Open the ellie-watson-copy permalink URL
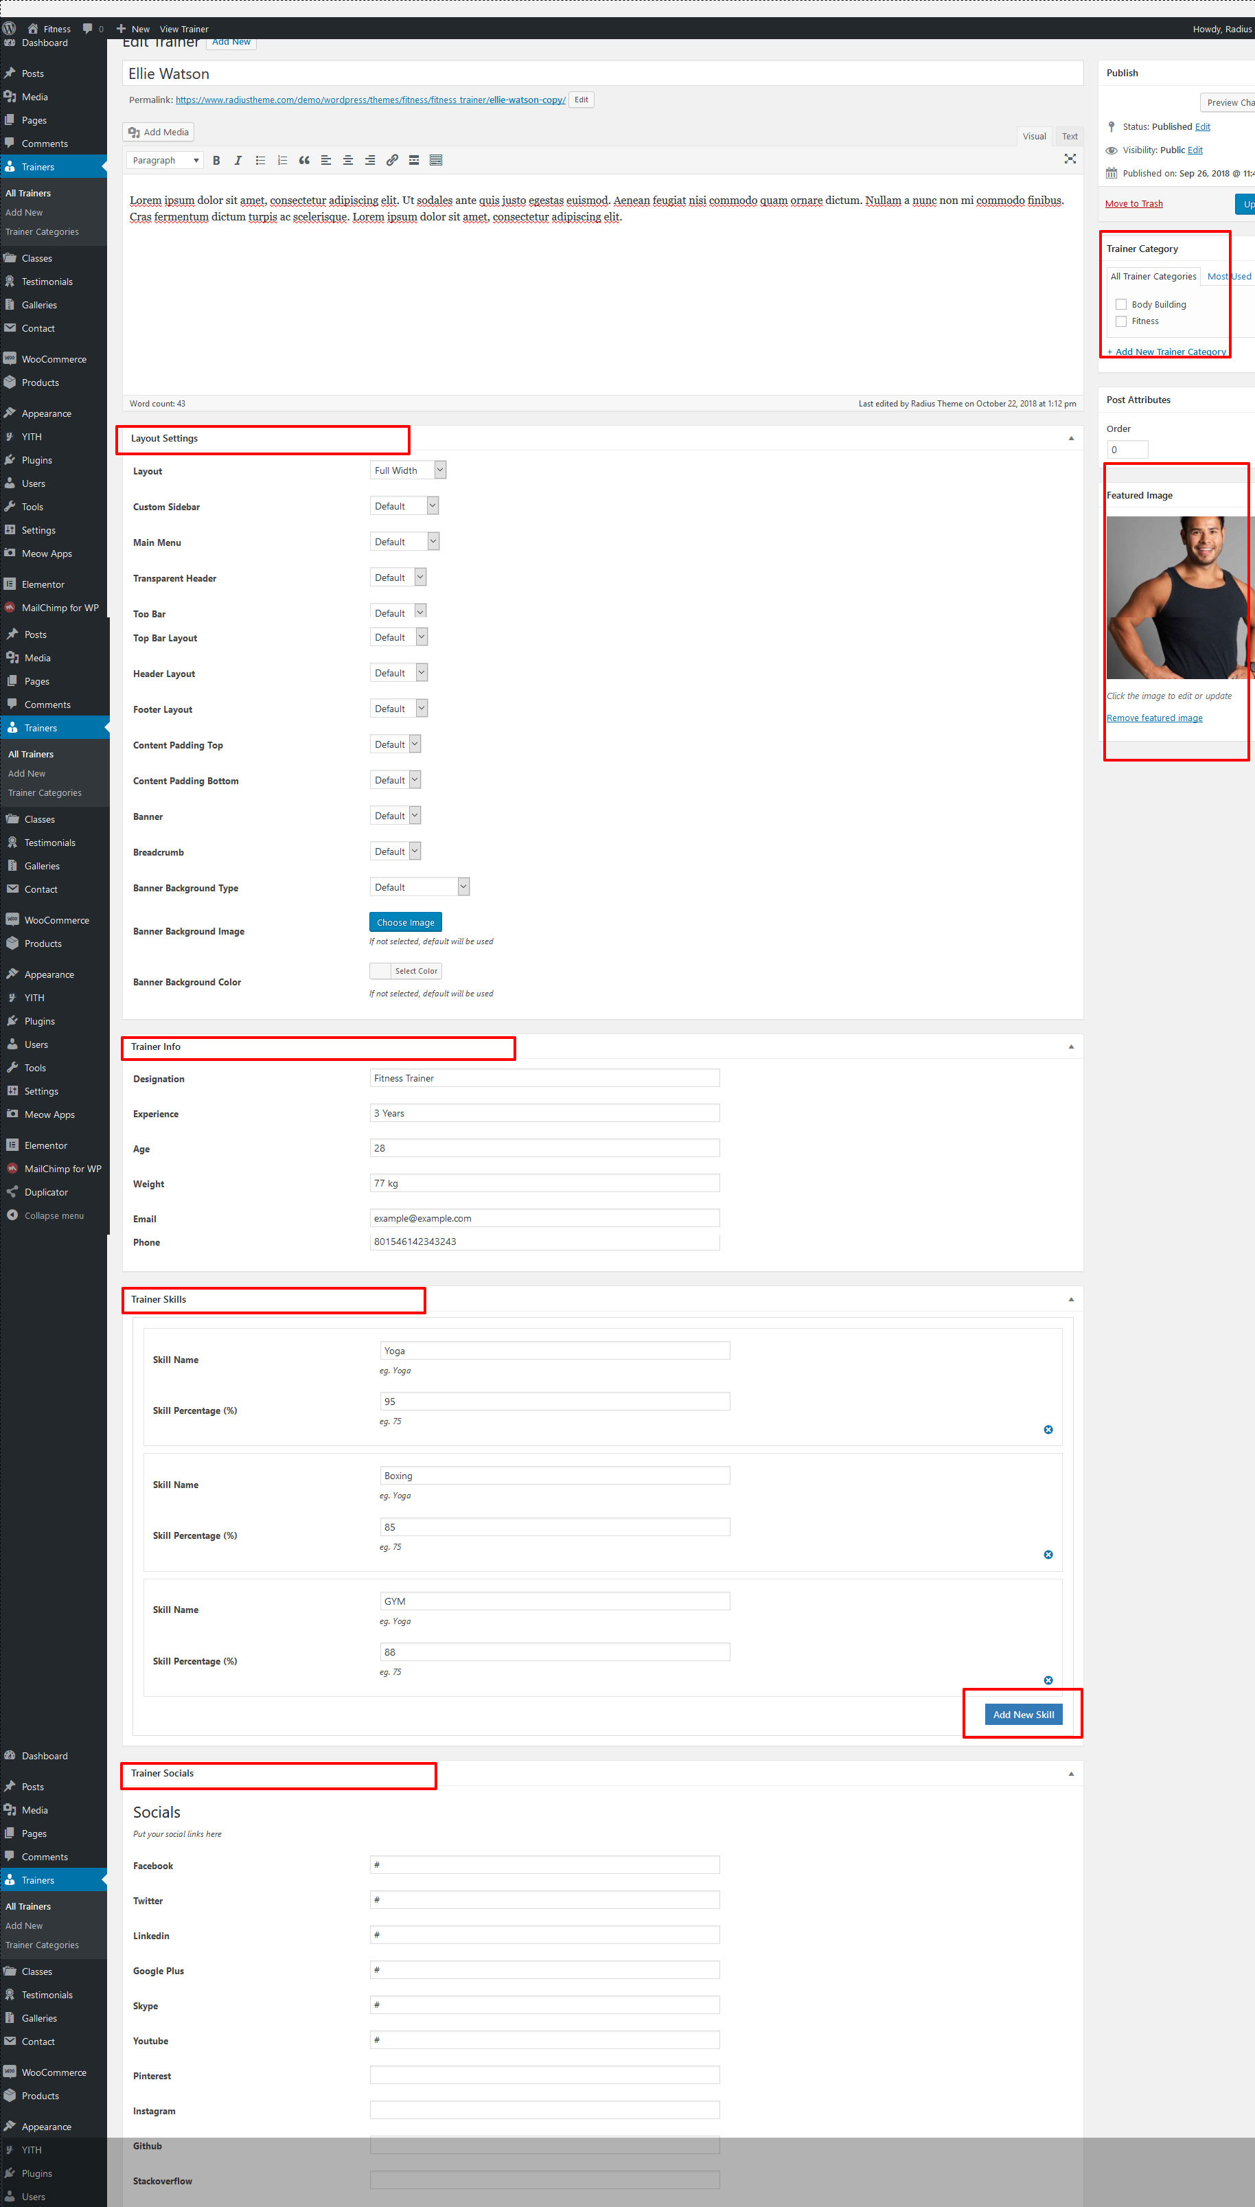The width and height of the screenshot is (1255, 2207). pos(371,100)
